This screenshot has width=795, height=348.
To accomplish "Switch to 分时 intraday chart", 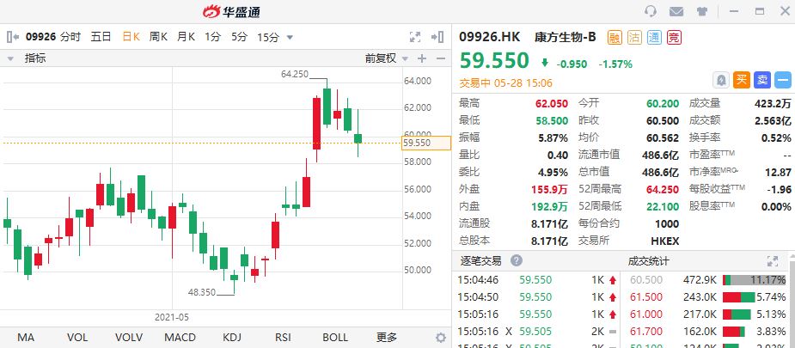I will click(x=70, y=36).
